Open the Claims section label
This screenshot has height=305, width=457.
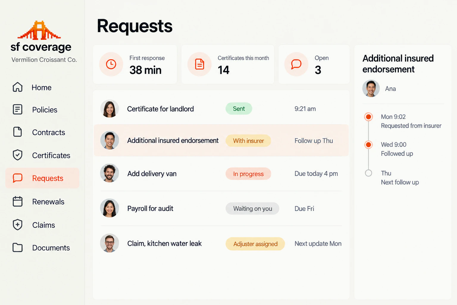[x=43, y=225]
